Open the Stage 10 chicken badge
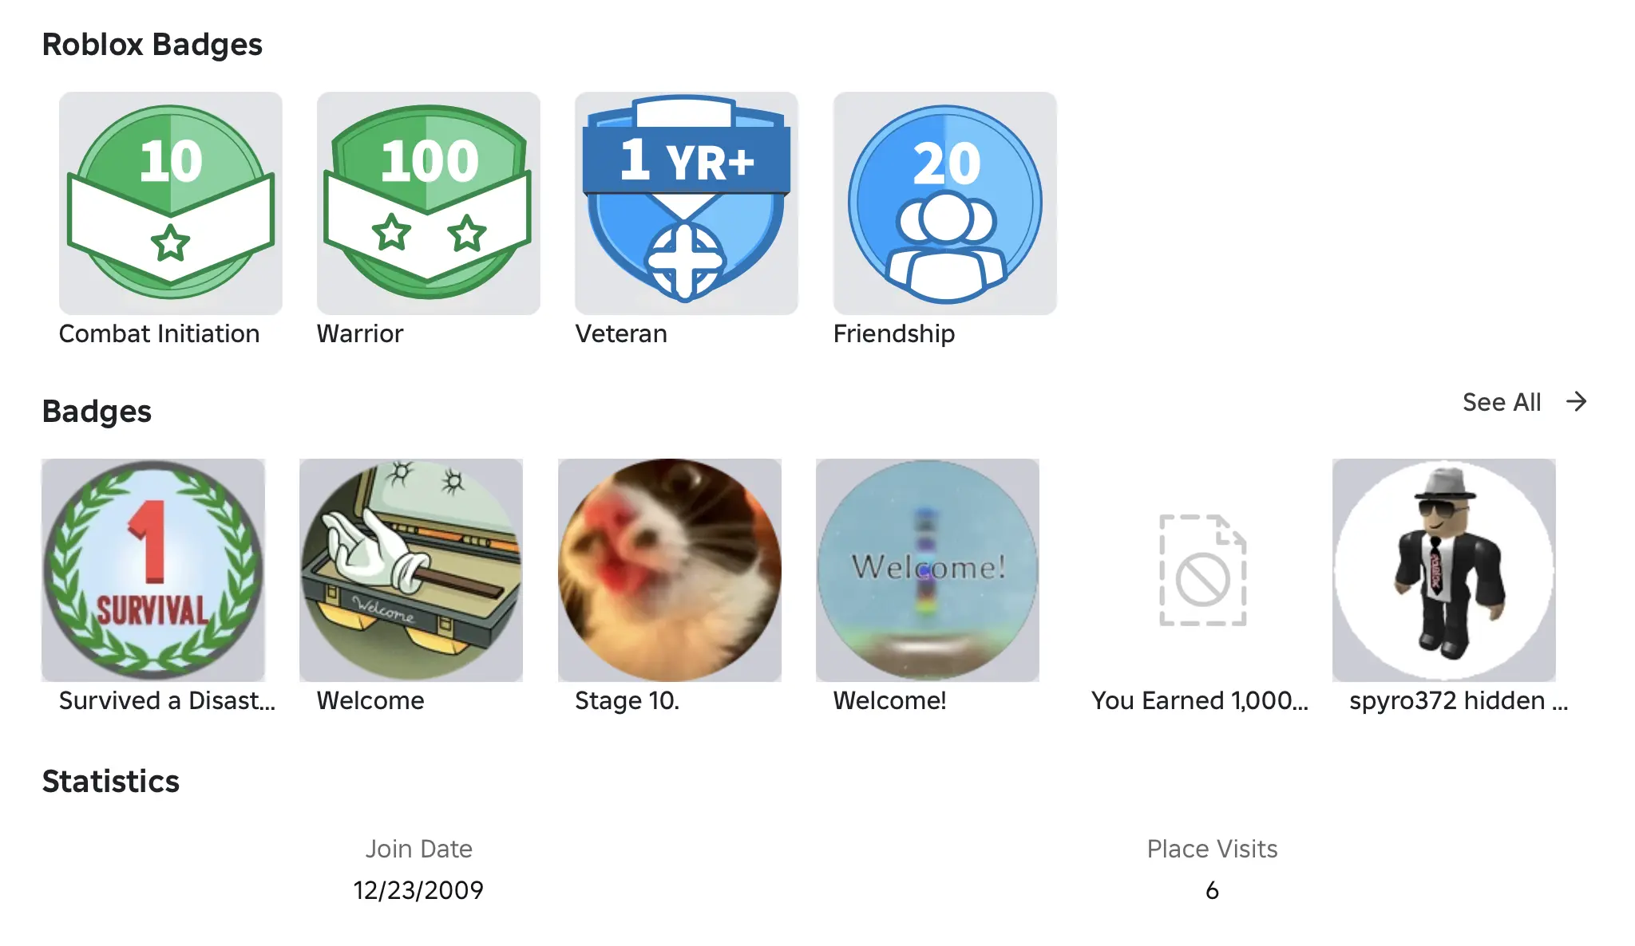 670,570
